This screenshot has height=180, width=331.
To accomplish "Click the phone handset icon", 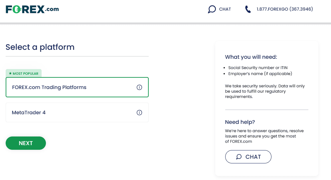I will [248, 9].
